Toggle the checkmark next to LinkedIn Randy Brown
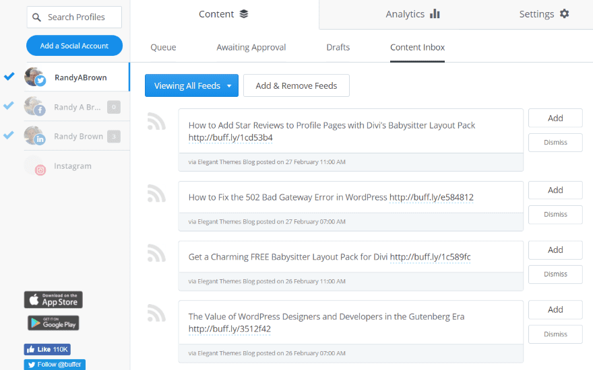This screenshot has height=370, width=593. click(x=9, y=135)
